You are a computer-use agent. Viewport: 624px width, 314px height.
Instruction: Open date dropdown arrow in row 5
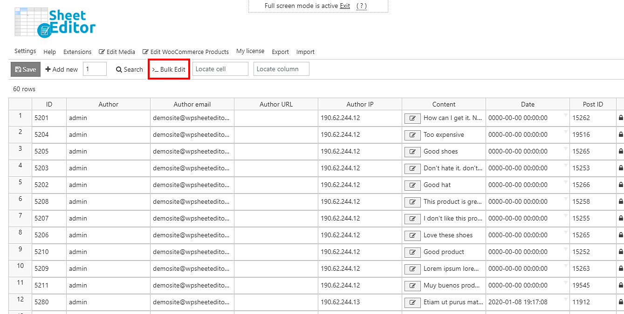click(565, 182)
